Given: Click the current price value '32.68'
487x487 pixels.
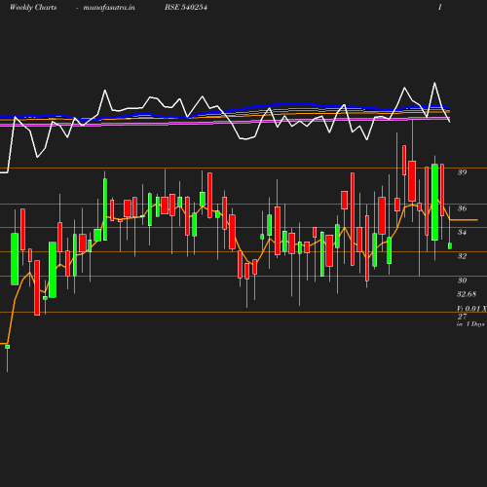Looking at the screenshot, I should click(x=467, y=294).
